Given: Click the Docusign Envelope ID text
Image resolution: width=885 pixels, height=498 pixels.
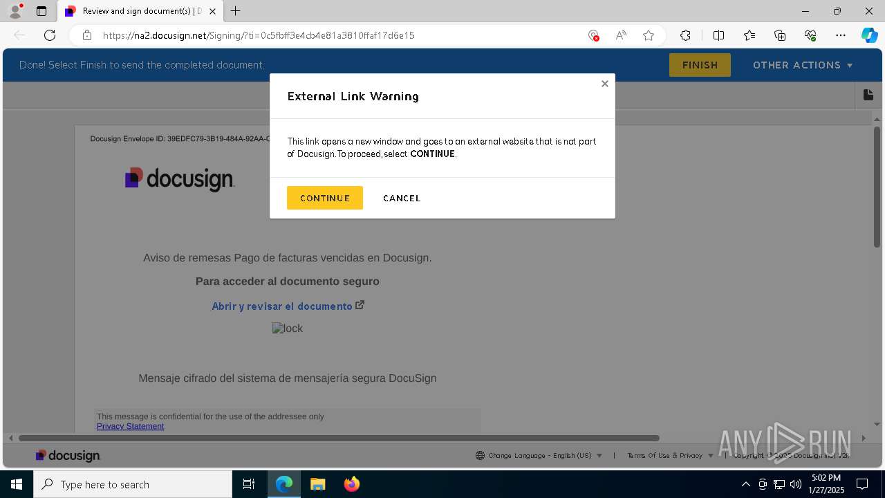Looking at the screenshot, I should point(180,139).
